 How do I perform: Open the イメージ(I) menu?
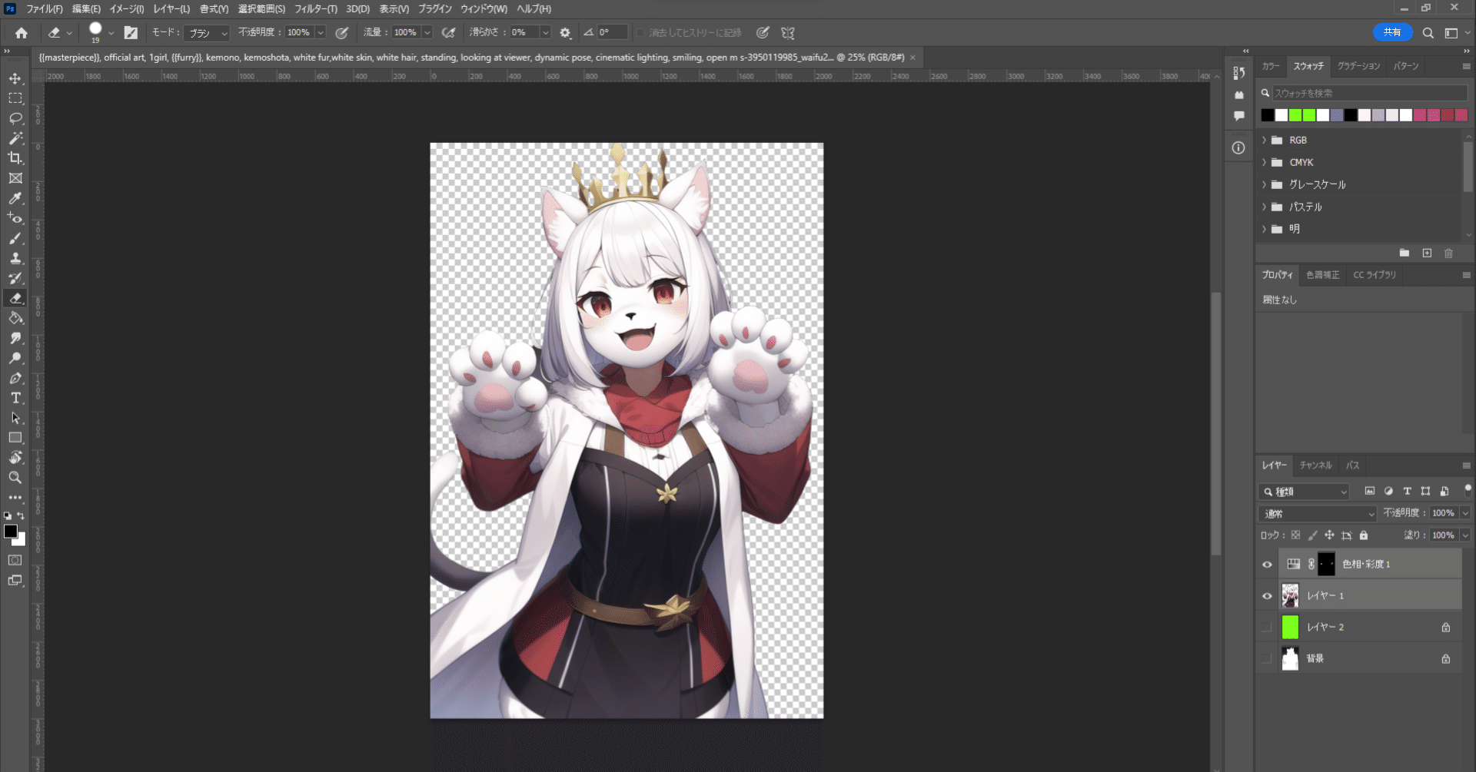point(127,9)
